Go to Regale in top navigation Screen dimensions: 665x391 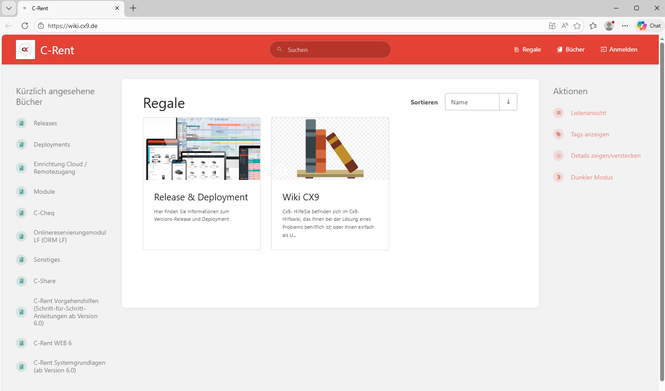[x=527, y=49]
